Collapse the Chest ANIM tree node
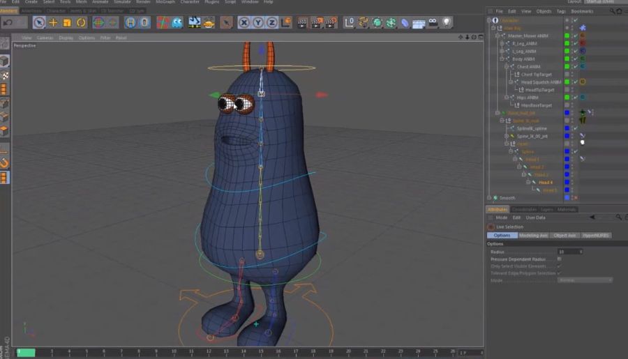 pos(507,66)
